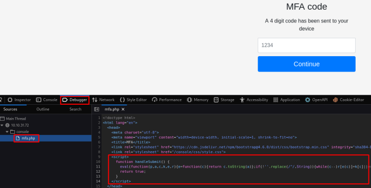371x188 pixels.
Task: Click the '</script>' closing tag line
Action: [x=121, y=181]
